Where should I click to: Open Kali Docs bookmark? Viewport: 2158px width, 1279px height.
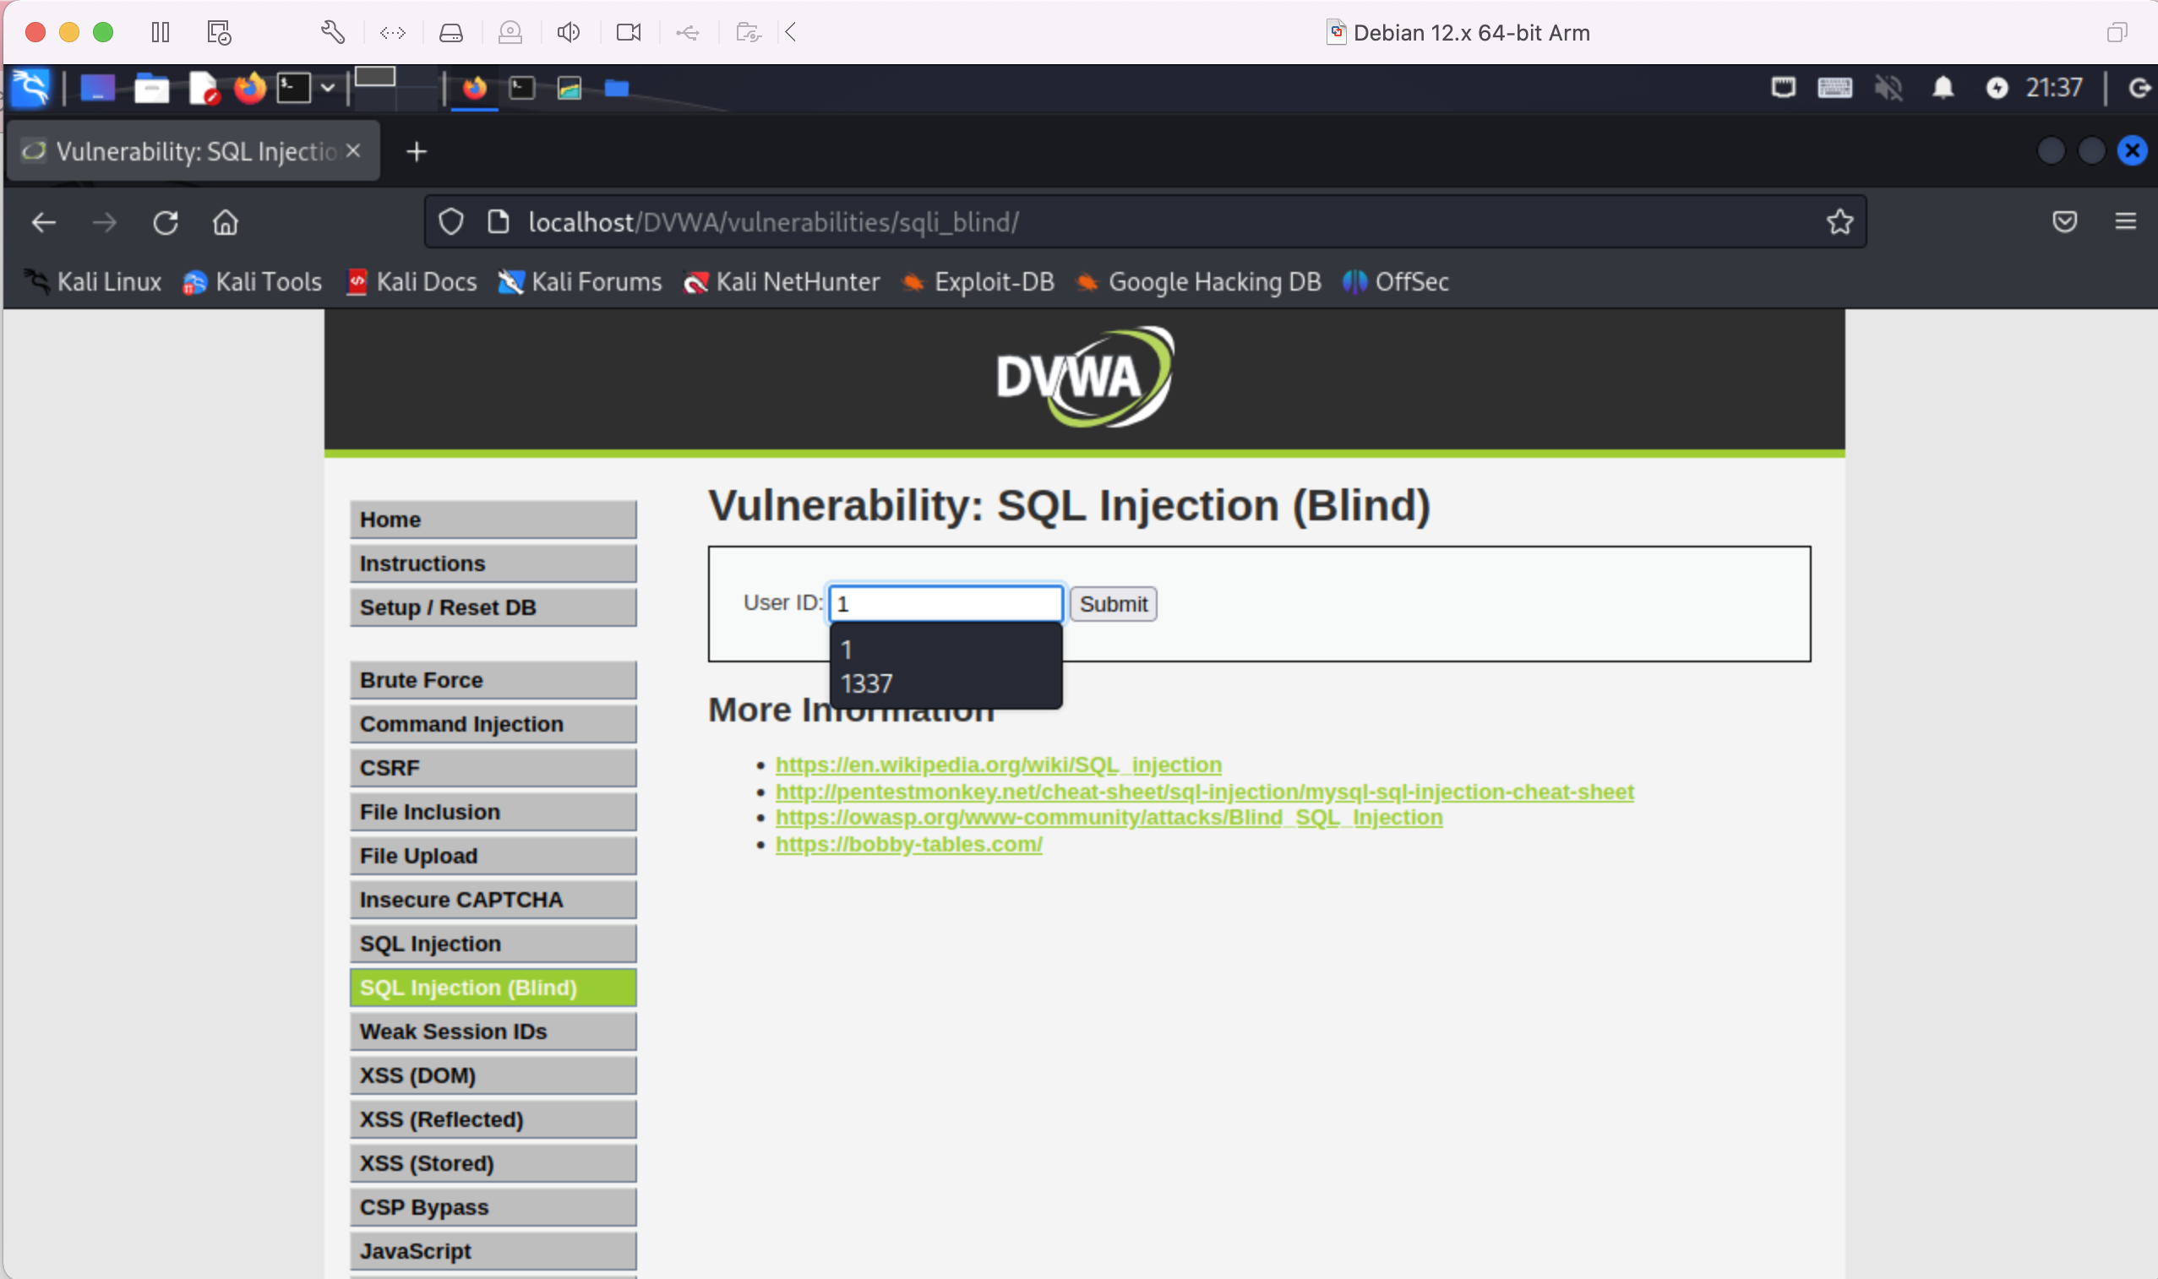pos(411,282)
